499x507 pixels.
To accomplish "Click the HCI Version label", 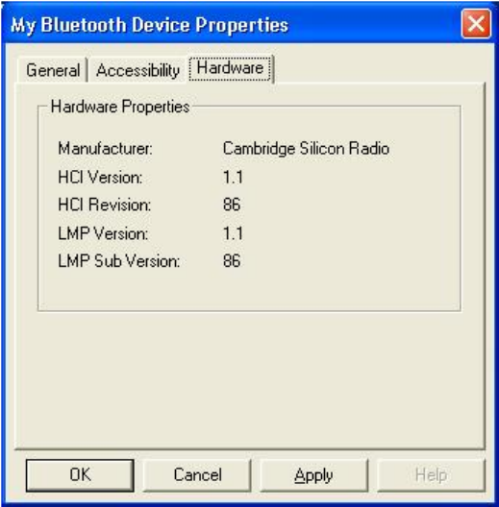I will [x=100, y=178].
